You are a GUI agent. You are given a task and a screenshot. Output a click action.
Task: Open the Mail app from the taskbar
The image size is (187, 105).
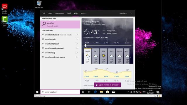tap(114, 92)
